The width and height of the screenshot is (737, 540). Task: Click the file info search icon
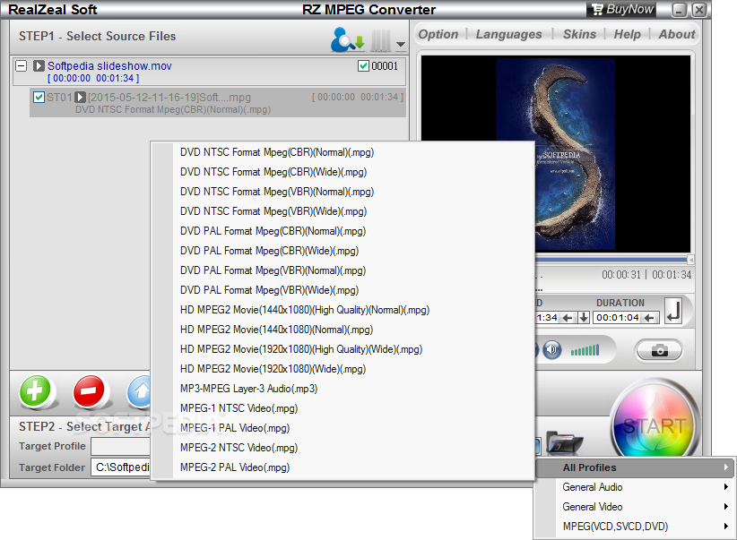click(x=347, y=39)
